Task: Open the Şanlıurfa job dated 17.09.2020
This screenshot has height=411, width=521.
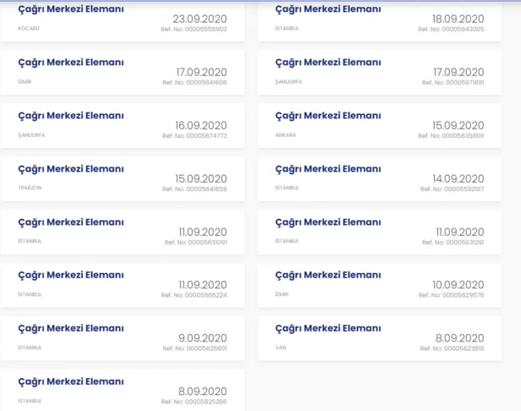Action: 328,63
